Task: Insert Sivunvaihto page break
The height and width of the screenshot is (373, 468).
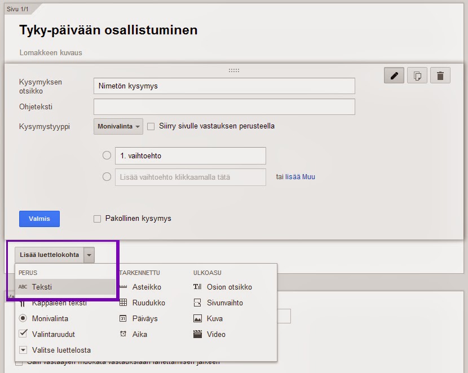Action: pos(224,303)
